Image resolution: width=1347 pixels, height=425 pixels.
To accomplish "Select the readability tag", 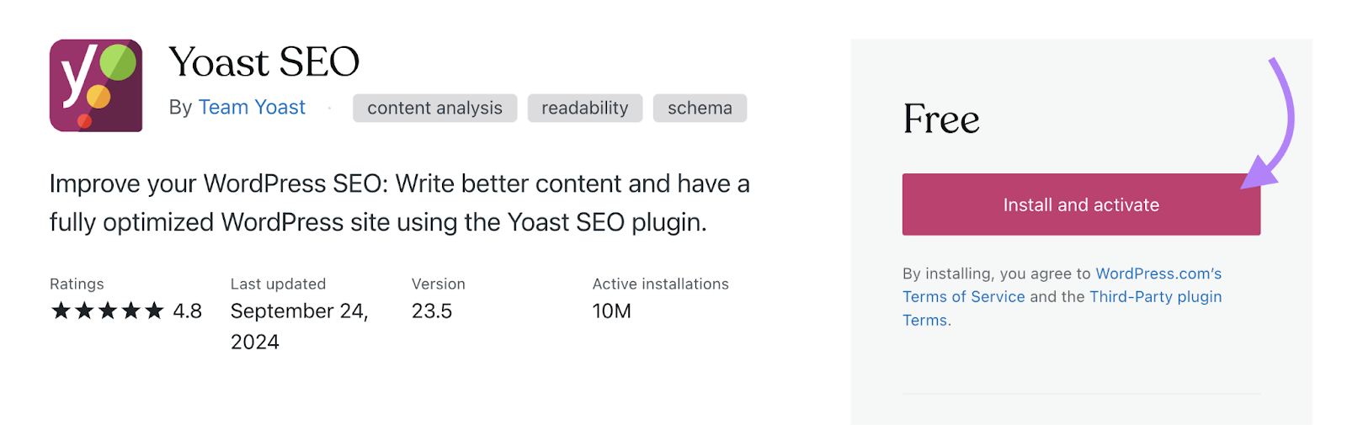I will (x=584, y=109).
